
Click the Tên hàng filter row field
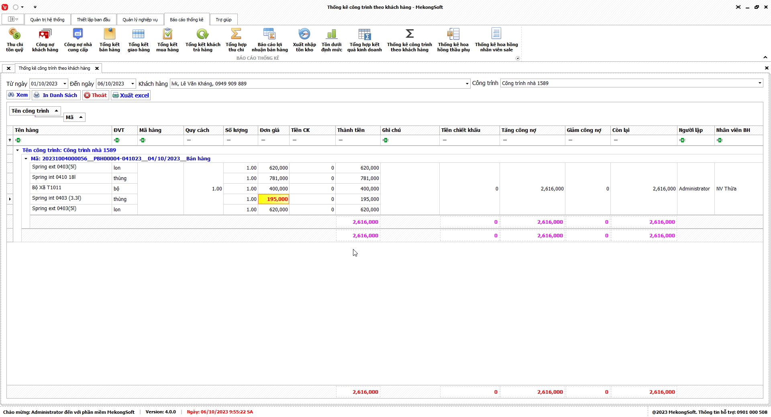[x=64, y=140]
